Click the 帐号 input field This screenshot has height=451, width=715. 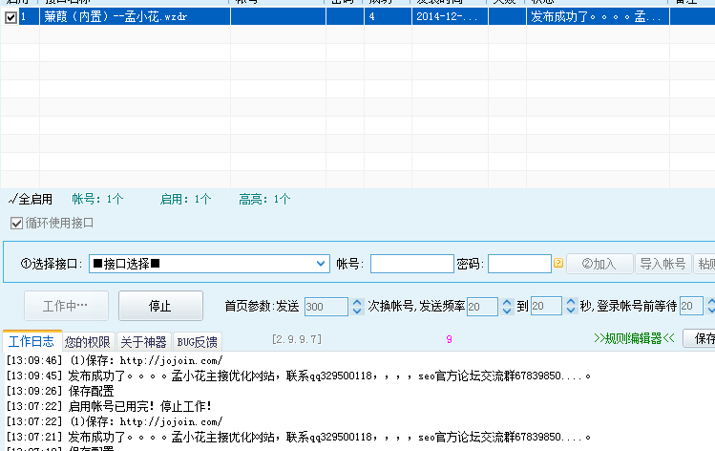(x=411, y=264)
